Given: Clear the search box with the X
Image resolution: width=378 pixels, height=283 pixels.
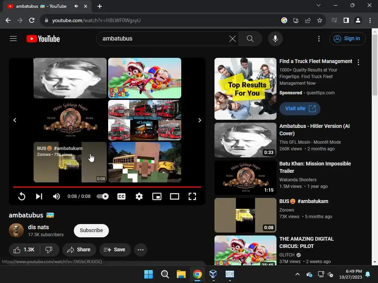Looking at the screenshot, I should tap(233, 38).
